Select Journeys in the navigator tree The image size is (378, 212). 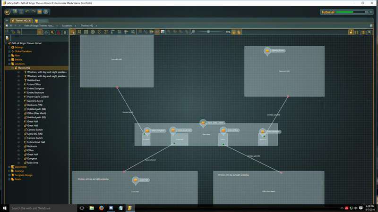[19, 171]
